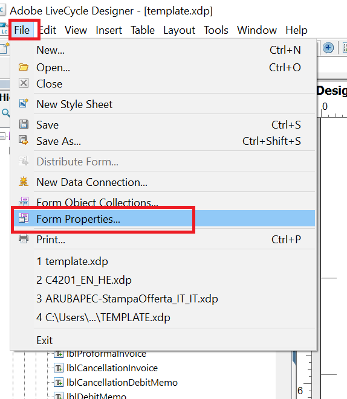
Task: Click the blue plus toolbar icon
Action: click(x=328, y=48)
